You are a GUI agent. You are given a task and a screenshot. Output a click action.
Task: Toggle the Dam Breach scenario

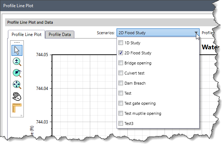point(121,83)
